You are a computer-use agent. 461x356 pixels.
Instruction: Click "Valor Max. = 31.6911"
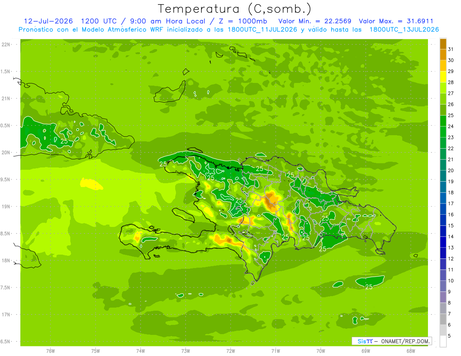[396, 21]
